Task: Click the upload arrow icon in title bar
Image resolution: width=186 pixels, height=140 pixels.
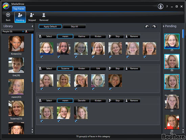Action: point(161,6)
